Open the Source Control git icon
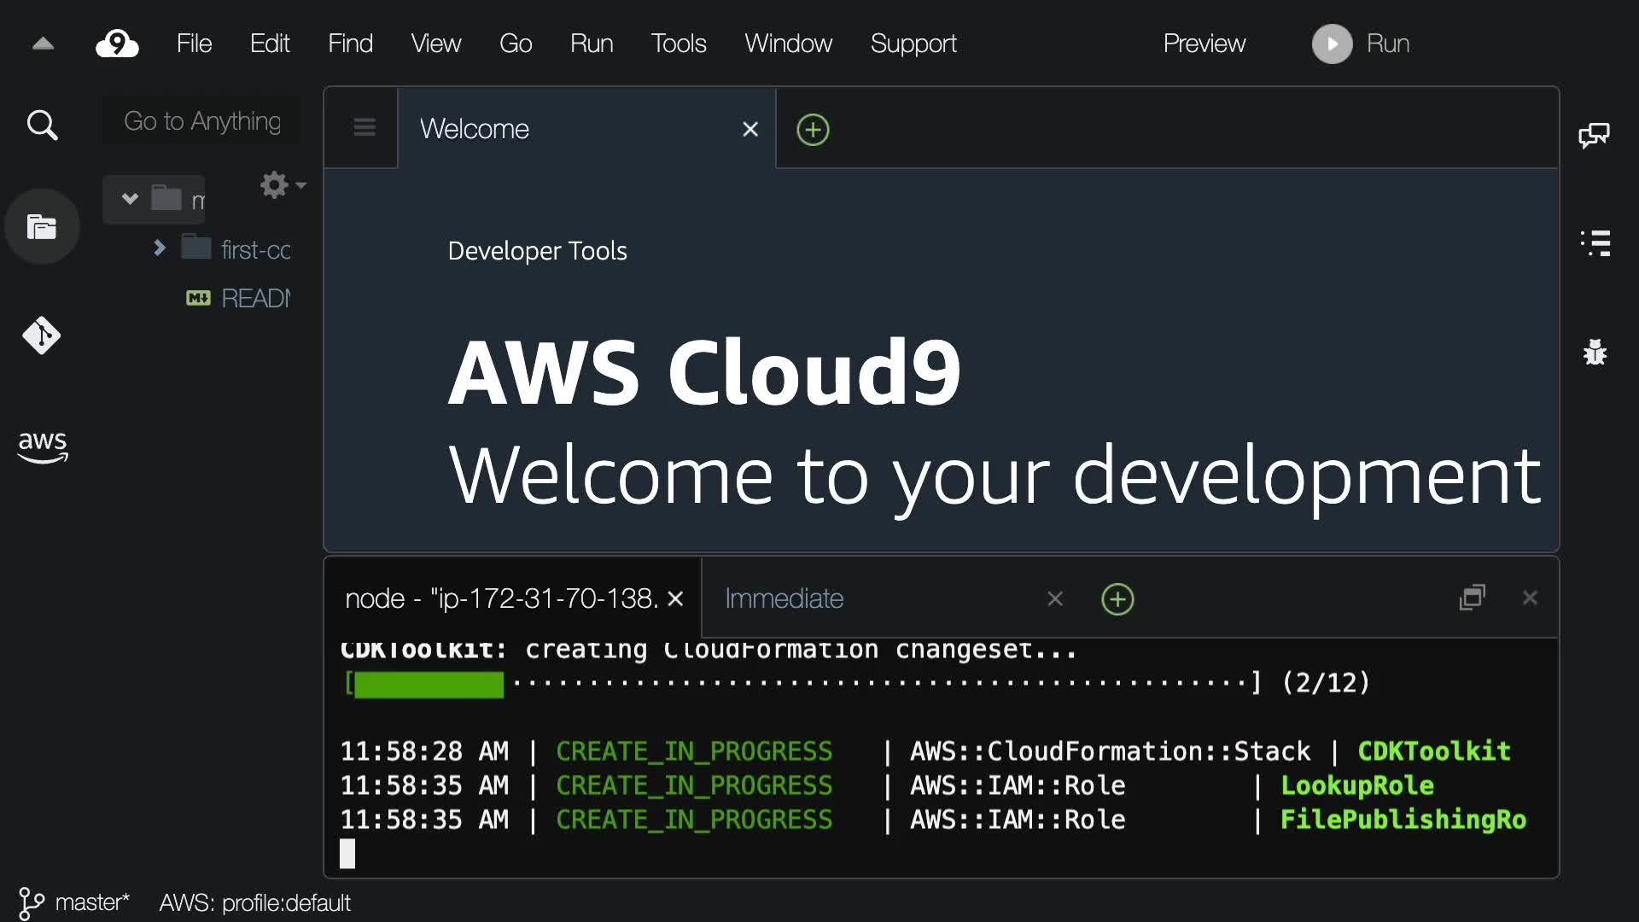The height and width of the screenshot is (922, 1639). (x=42, y=336)
